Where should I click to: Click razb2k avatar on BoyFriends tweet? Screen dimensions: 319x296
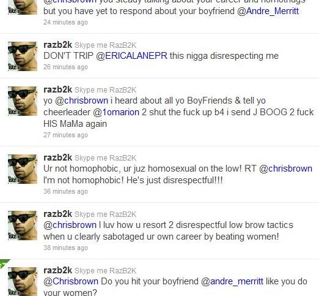[23, 101]
